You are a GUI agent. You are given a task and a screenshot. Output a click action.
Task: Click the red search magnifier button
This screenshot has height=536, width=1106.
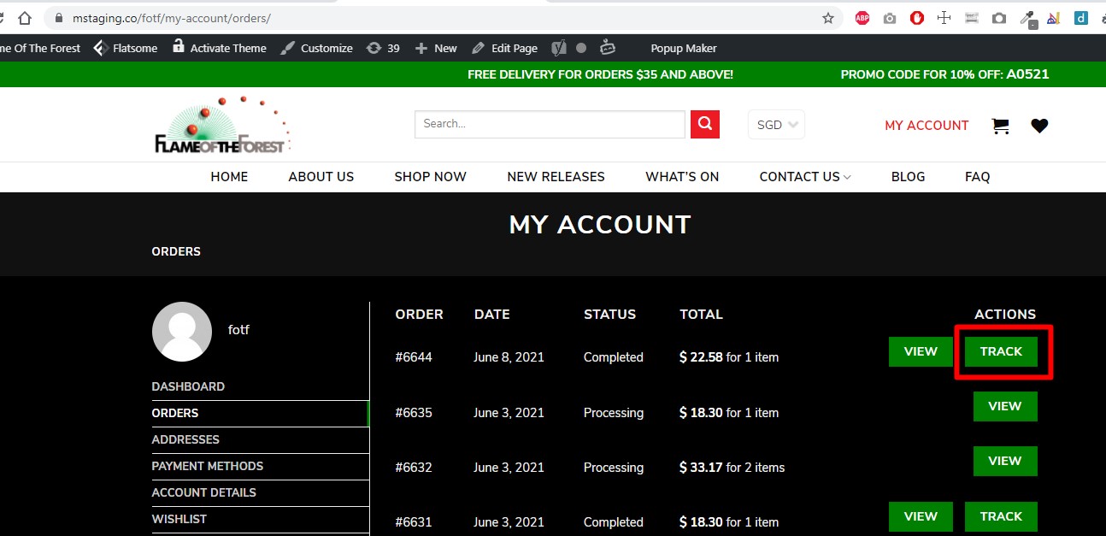[x=705, y=124]
